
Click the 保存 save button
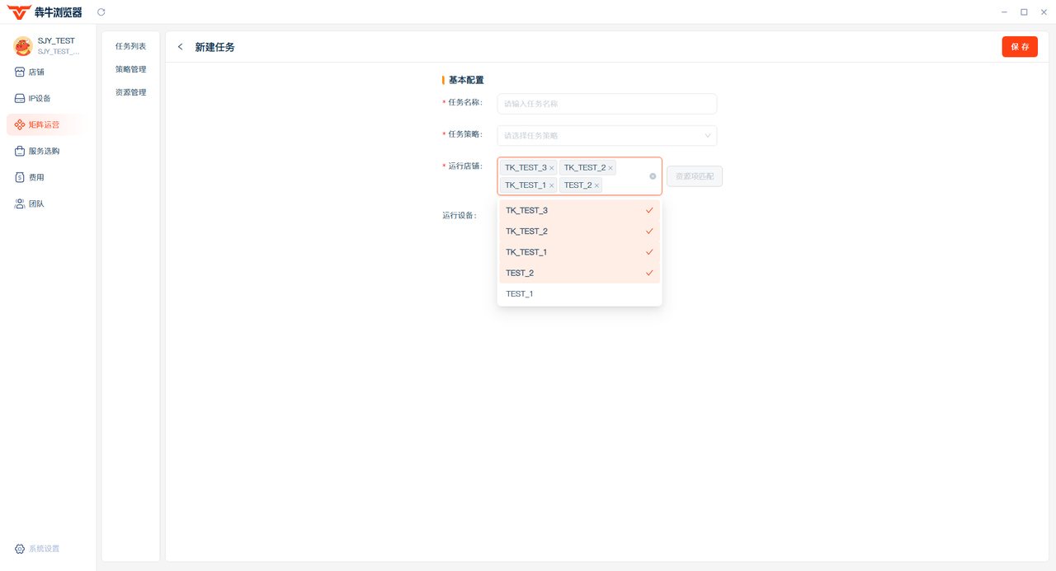click(x=1020, y=47)
